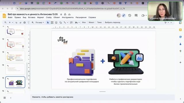Image resolution: width=184 pixels, height=103 pixels.
Task: Open the search menus magnifier icon
Action: [5, 22]
